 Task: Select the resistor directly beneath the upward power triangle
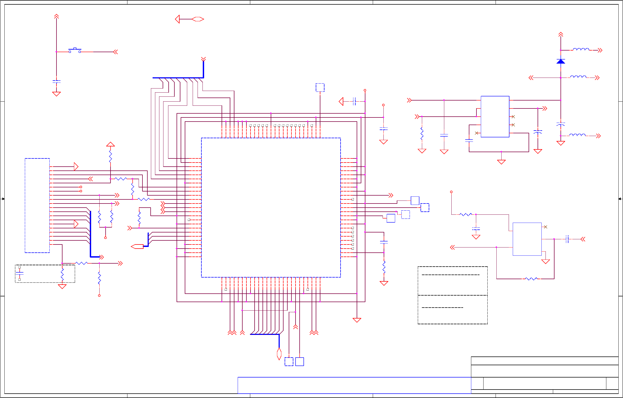[111, 157]
